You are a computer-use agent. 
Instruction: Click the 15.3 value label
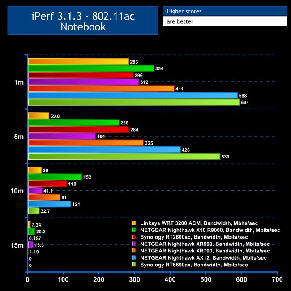(x=39, y=245)
